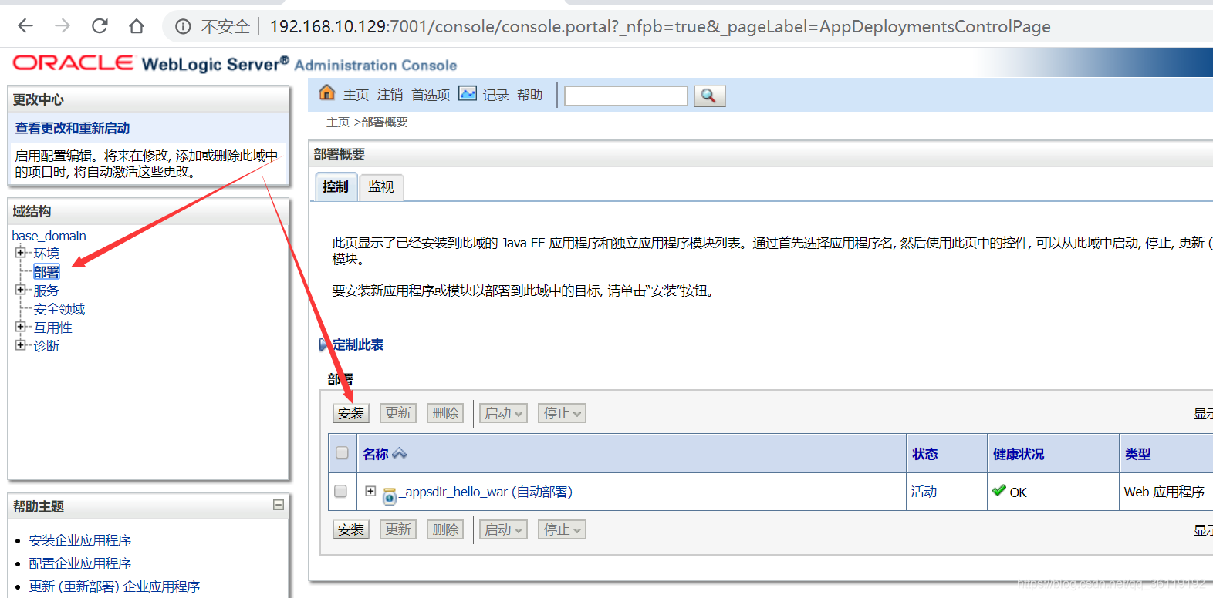The width and height of the screenshot is (1213, 598).
Task: Toggle the select-all checkbox in table header
Action: pos(342,453)
